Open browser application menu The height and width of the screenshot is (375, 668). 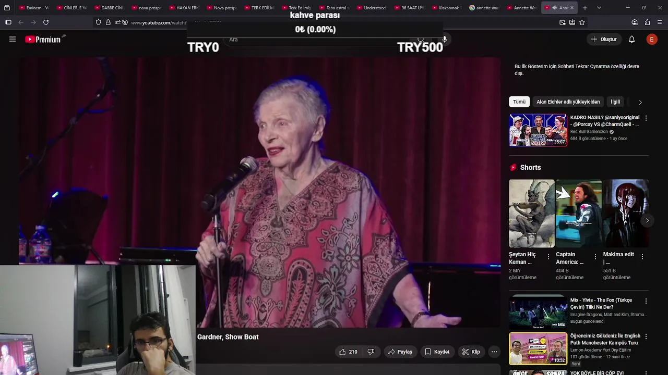[x=660, y=22]
